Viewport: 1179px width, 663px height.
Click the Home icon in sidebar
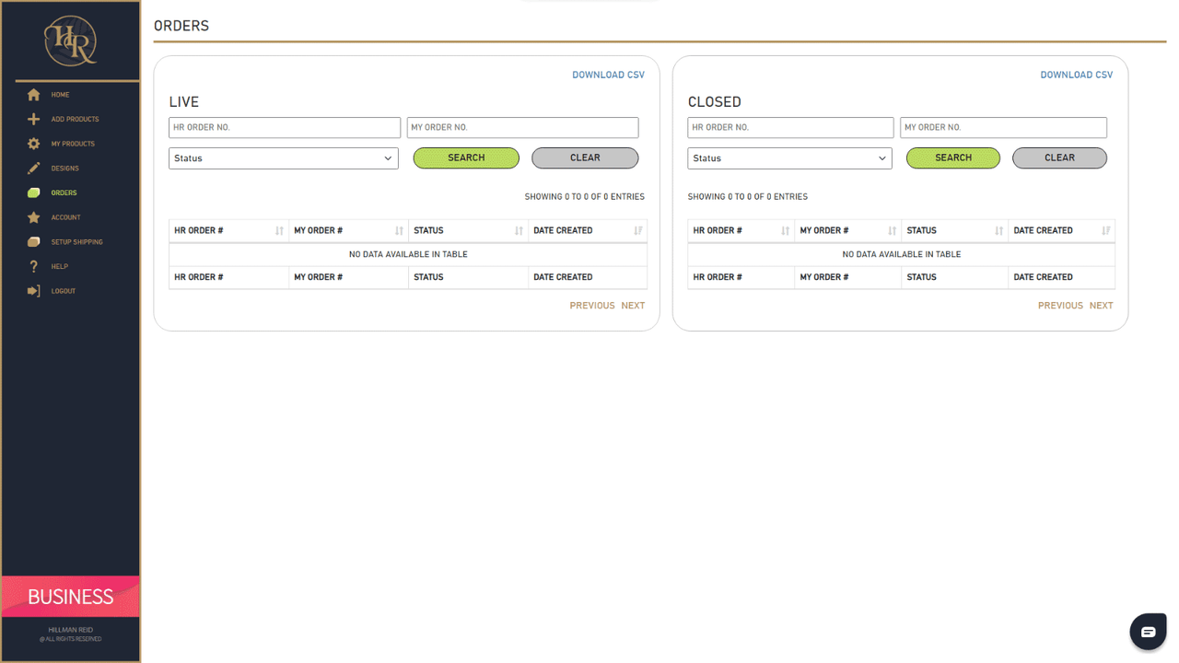[34, 94]
